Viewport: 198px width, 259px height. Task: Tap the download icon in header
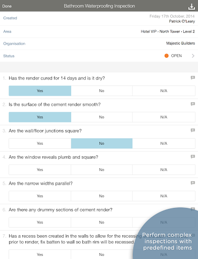pyautogui.click(x=191, y=7)
